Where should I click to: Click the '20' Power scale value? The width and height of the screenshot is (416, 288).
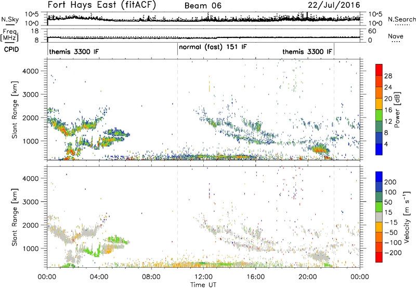[388, 99]
